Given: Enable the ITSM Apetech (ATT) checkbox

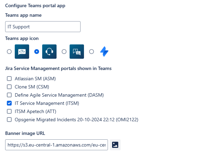Looking at the screenshot, I should (9, 111).
